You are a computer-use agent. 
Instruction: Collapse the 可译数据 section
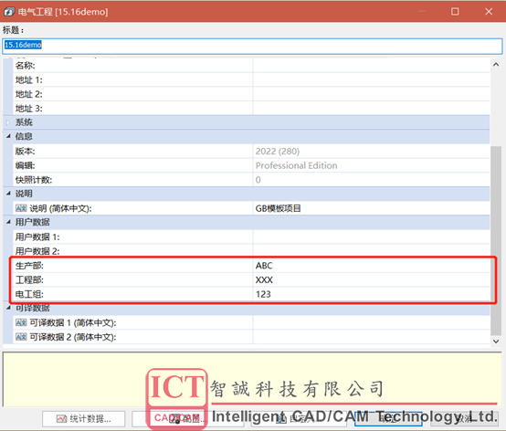pos(8,308)
